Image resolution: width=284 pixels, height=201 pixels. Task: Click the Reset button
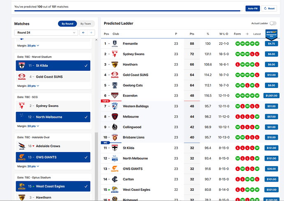[269, 9]
